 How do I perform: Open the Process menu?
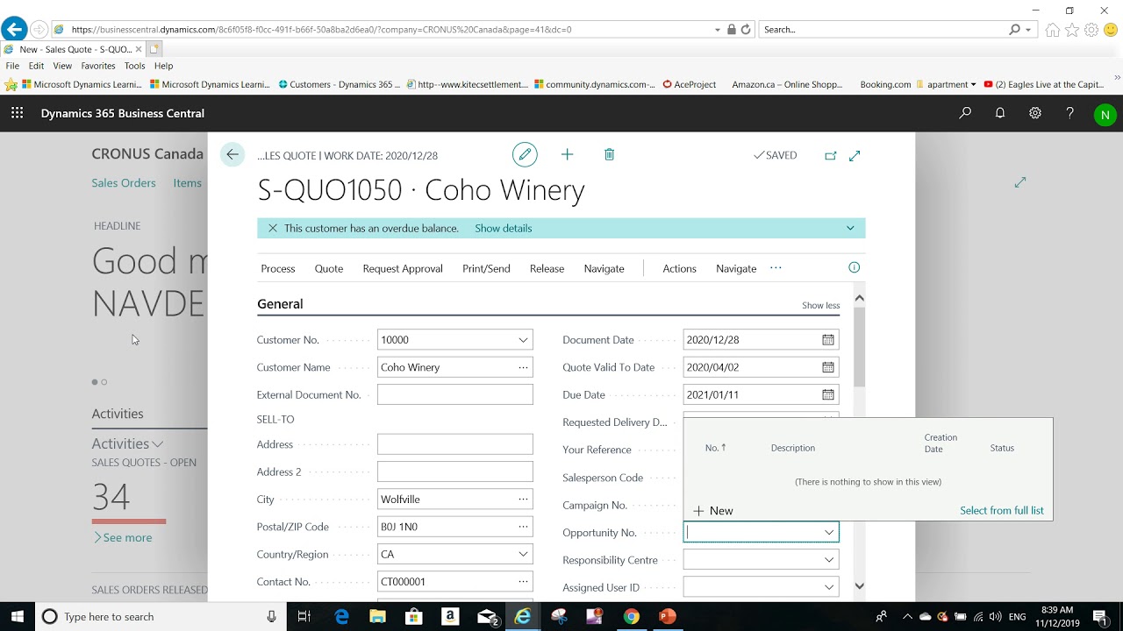[x=278, y=268]
